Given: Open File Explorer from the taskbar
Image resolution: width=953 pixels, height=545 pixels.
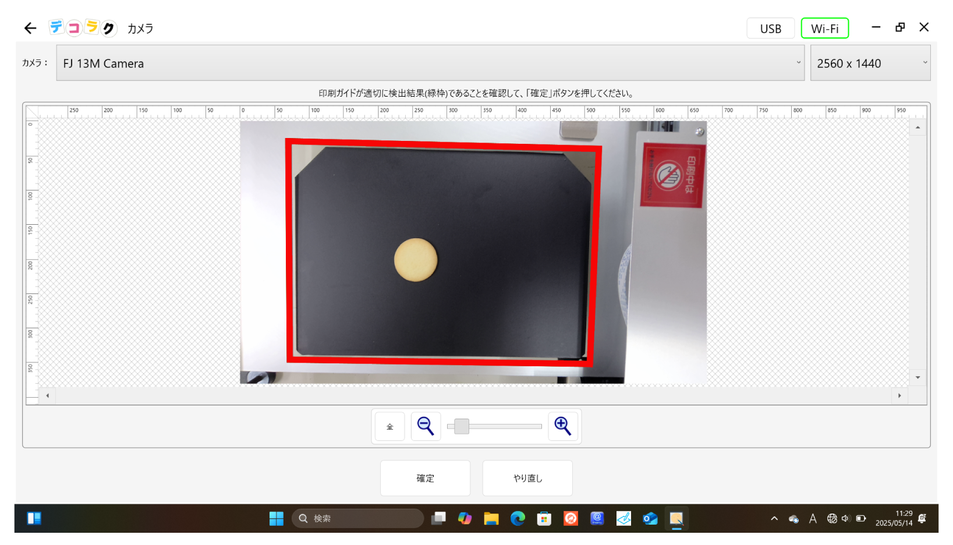Looking at the screenshot, I should click(x=491, y=518).
